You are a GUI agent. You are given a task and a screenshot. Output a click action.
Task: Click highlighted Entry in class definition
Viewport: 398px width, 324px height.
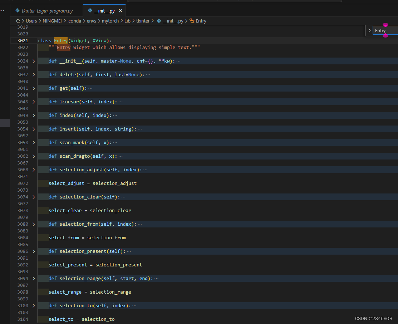click(x=61, y=41)
